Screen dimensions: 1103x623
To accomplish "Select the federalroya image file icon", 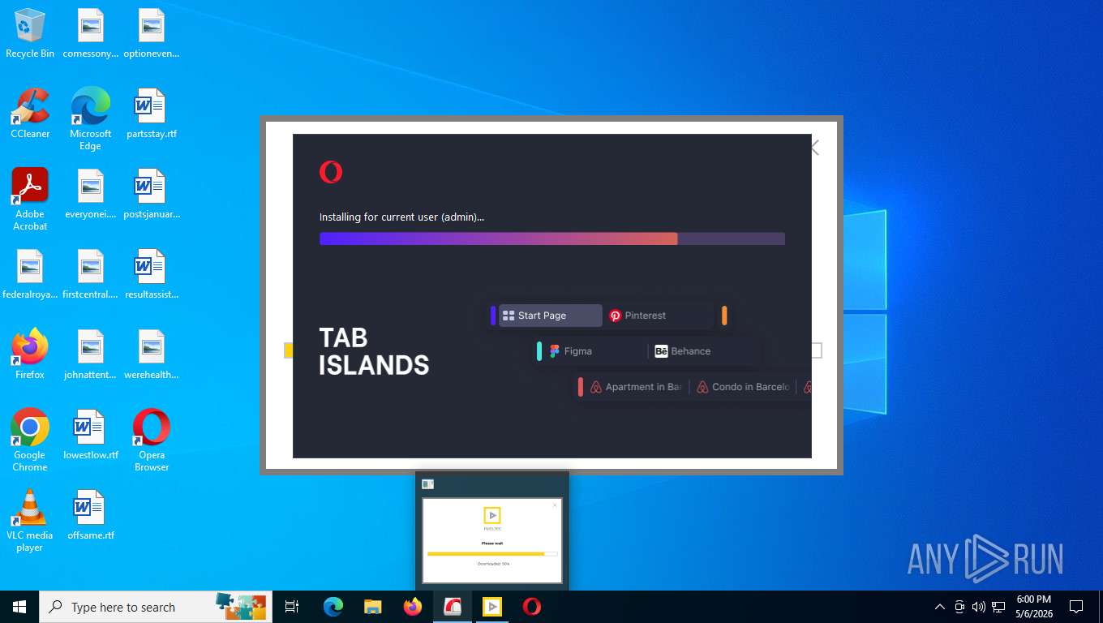I will coord(30,274).
